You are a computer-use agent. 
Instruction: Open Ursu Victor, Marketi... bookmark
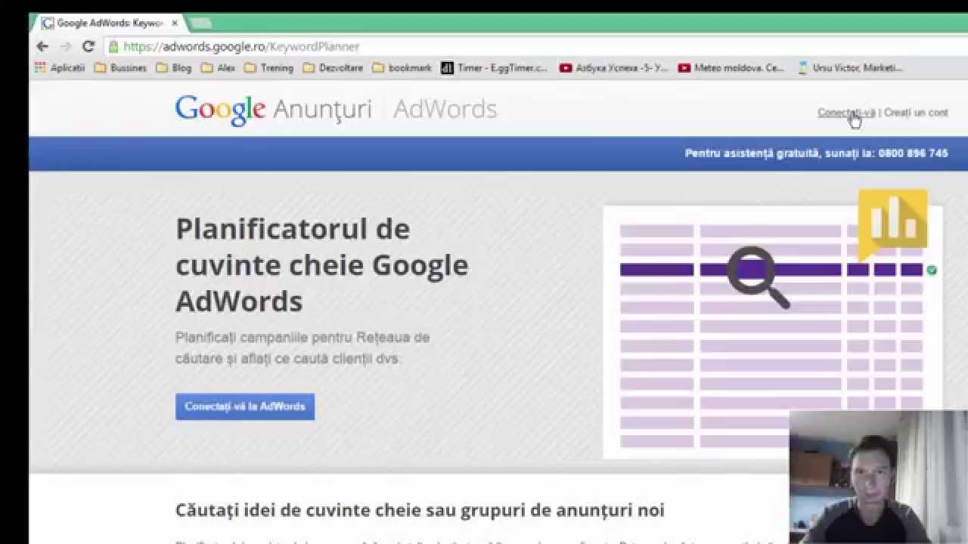pyautogui.click(x=850, y=68)
